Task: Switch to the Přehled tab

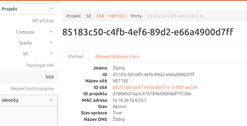Action: pos(76,56)
